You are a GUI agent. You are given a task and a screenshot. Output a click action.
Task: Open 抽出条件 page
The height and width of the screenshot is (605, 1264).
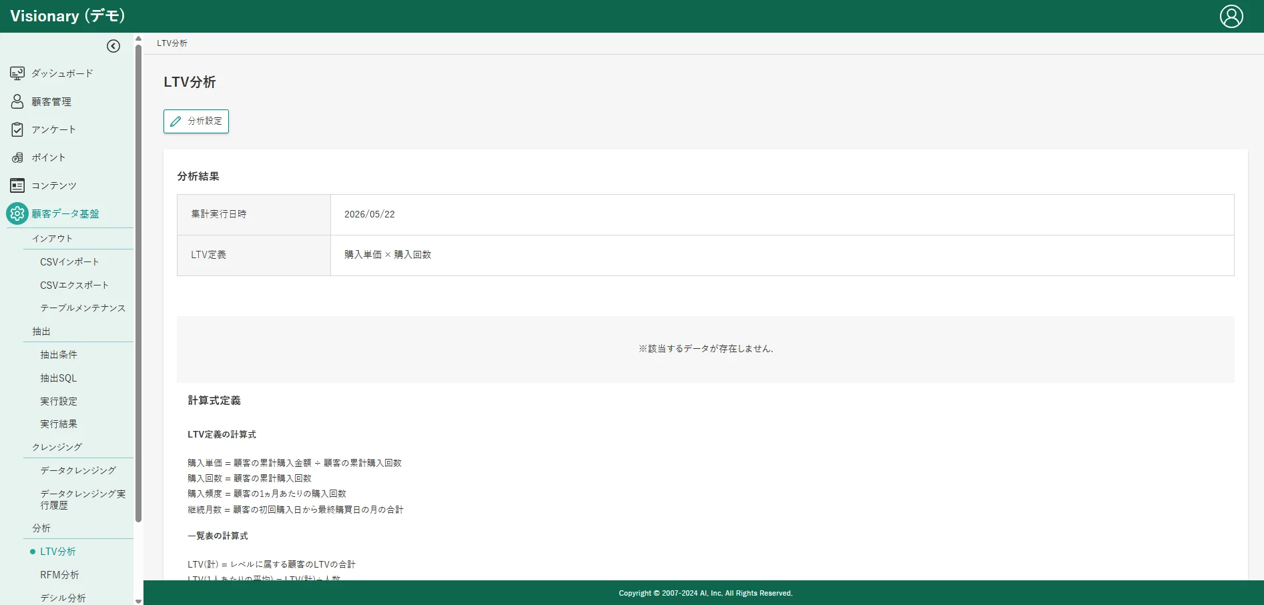59,354
